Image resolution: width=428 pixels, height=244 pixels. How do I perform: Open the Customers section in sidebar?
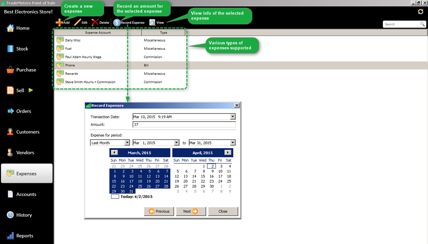tap(28, 132)
